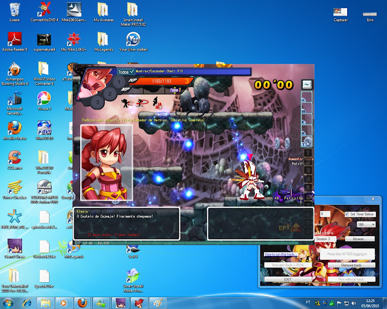Open Smart Install Maker PRO 5.02 folder
Viewport: 387px width, 309px height.
133,14
